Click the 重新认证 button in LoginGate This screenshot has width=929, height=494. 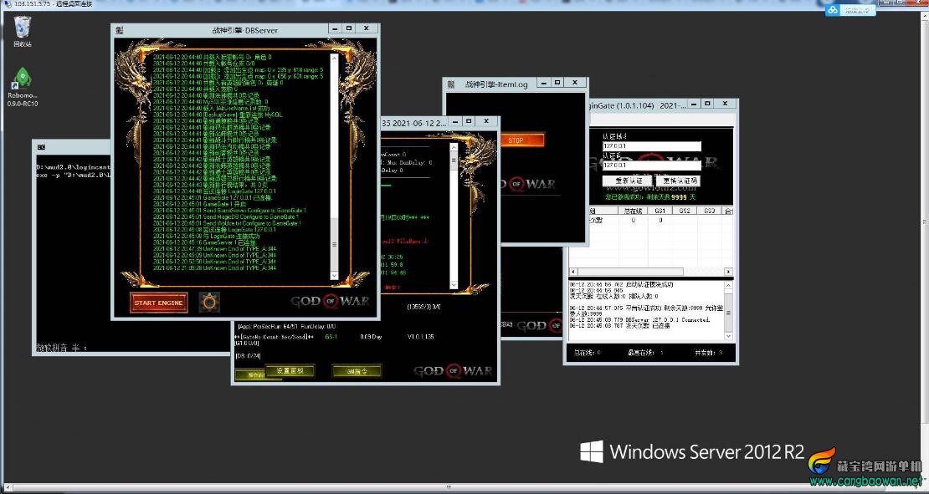[x=627, y=181]
